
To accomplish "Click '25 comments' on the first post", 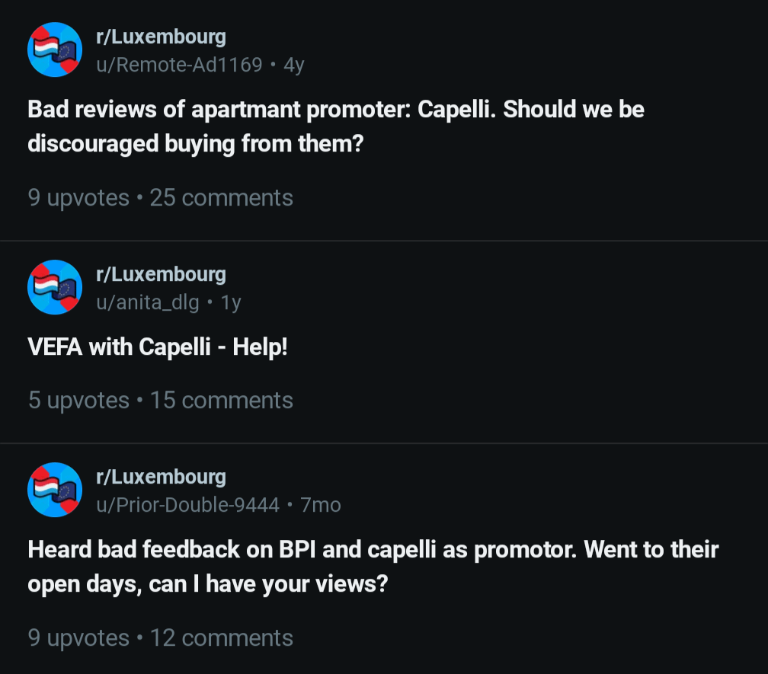I will pyautogui.click(x=221, y=197).
